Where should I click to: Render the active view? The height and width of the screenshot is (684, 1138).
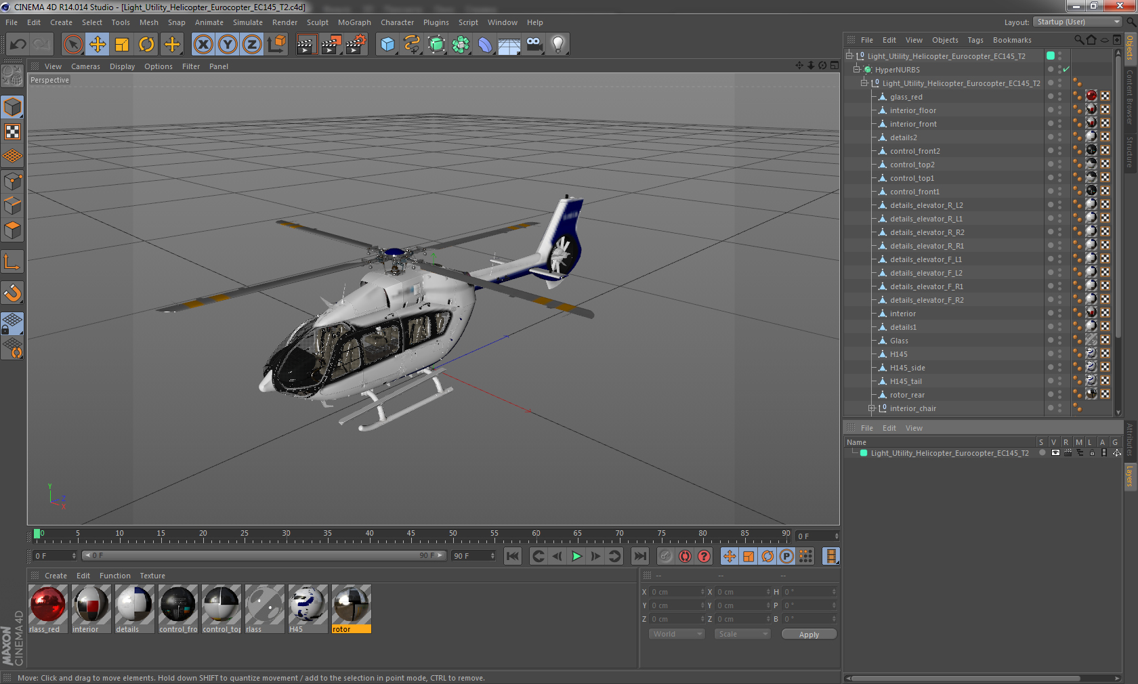(306, 45)
